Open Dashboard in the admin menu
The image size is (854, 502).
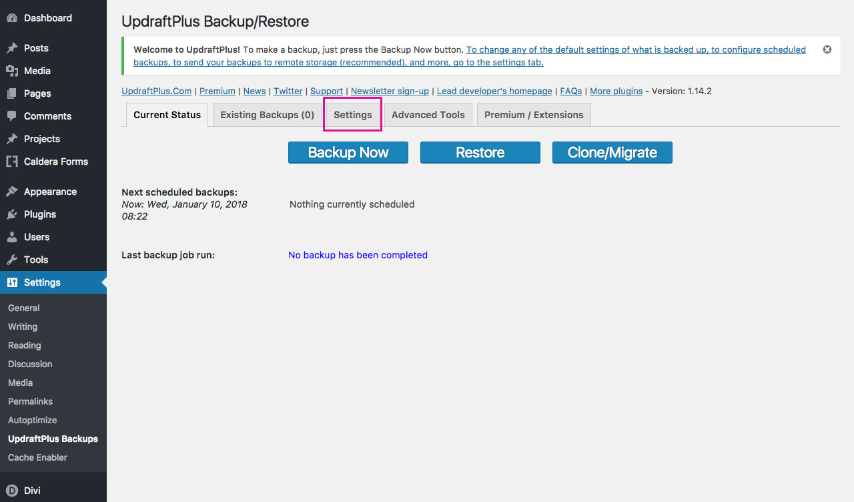click(48, 18)
